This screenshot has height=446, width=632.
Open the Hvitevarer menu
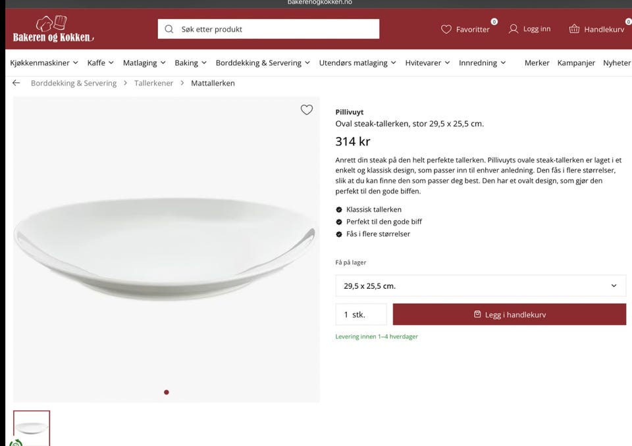pyautogui.click(x=427, y=63)
